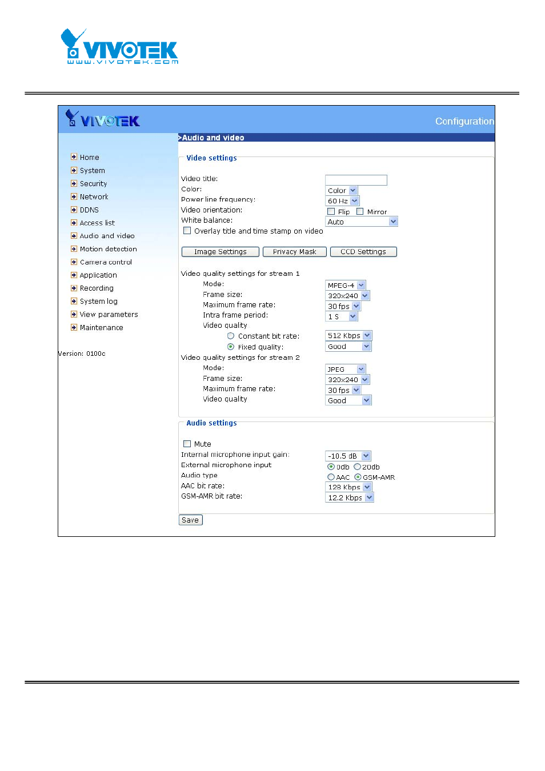Viewport: 545px width, 771px height.
Task: Open the Recording sidebar entry
Action: pyautogui.click(x=97, y=288)
